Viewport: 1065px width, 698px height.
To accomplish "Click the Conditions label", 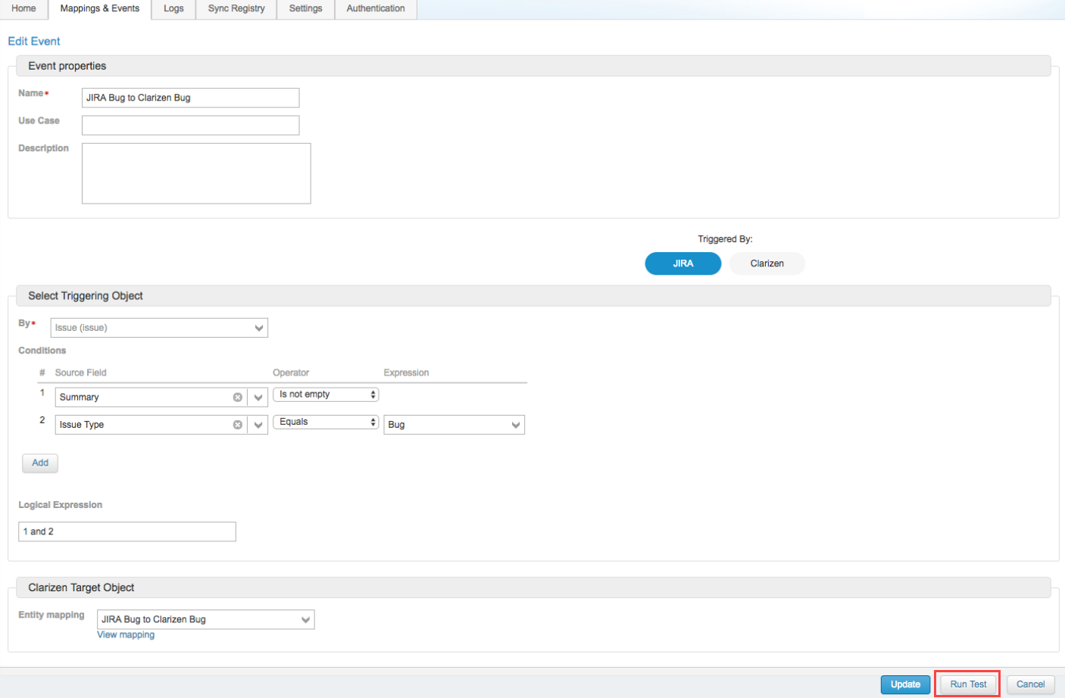I will pos(42,351).
